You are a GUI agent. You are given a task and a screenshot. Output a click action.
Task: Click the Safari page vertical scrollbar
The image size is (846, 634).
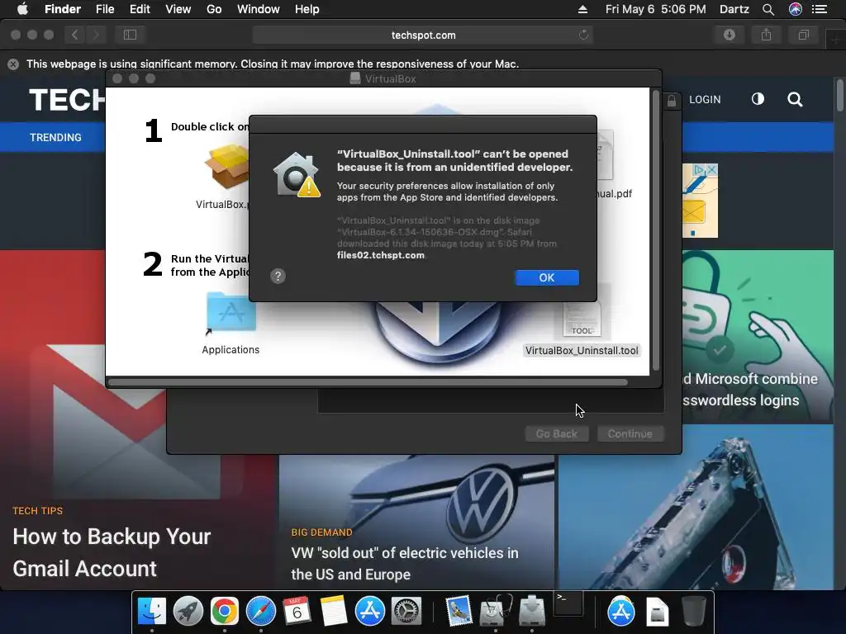pyautogui.click(x=839, y=95)
